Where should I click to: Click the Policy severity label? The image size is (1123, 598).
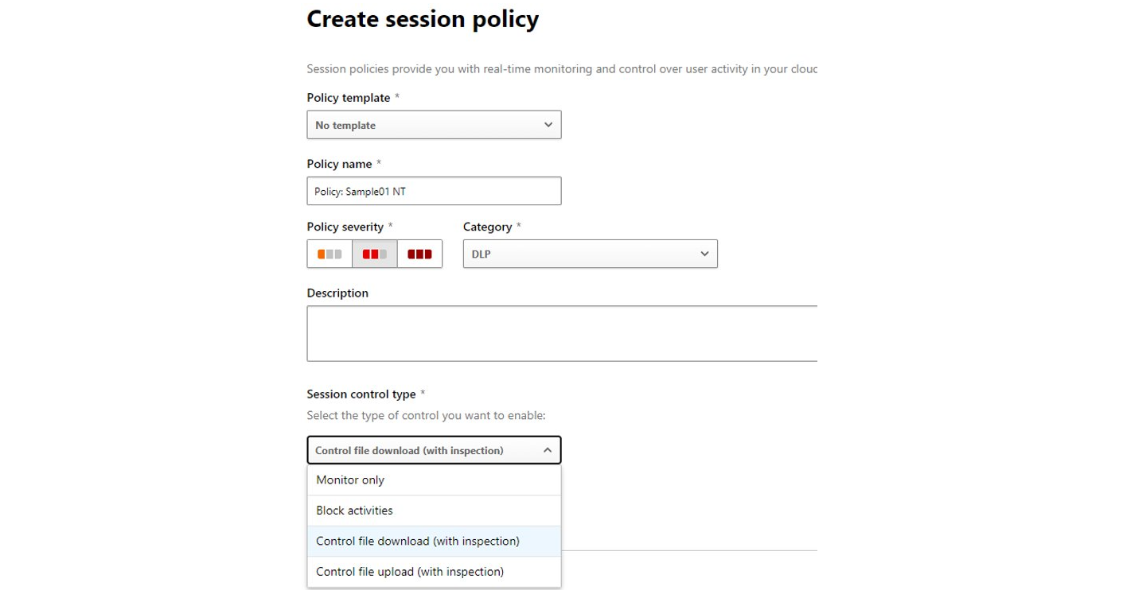click(345, 227)
